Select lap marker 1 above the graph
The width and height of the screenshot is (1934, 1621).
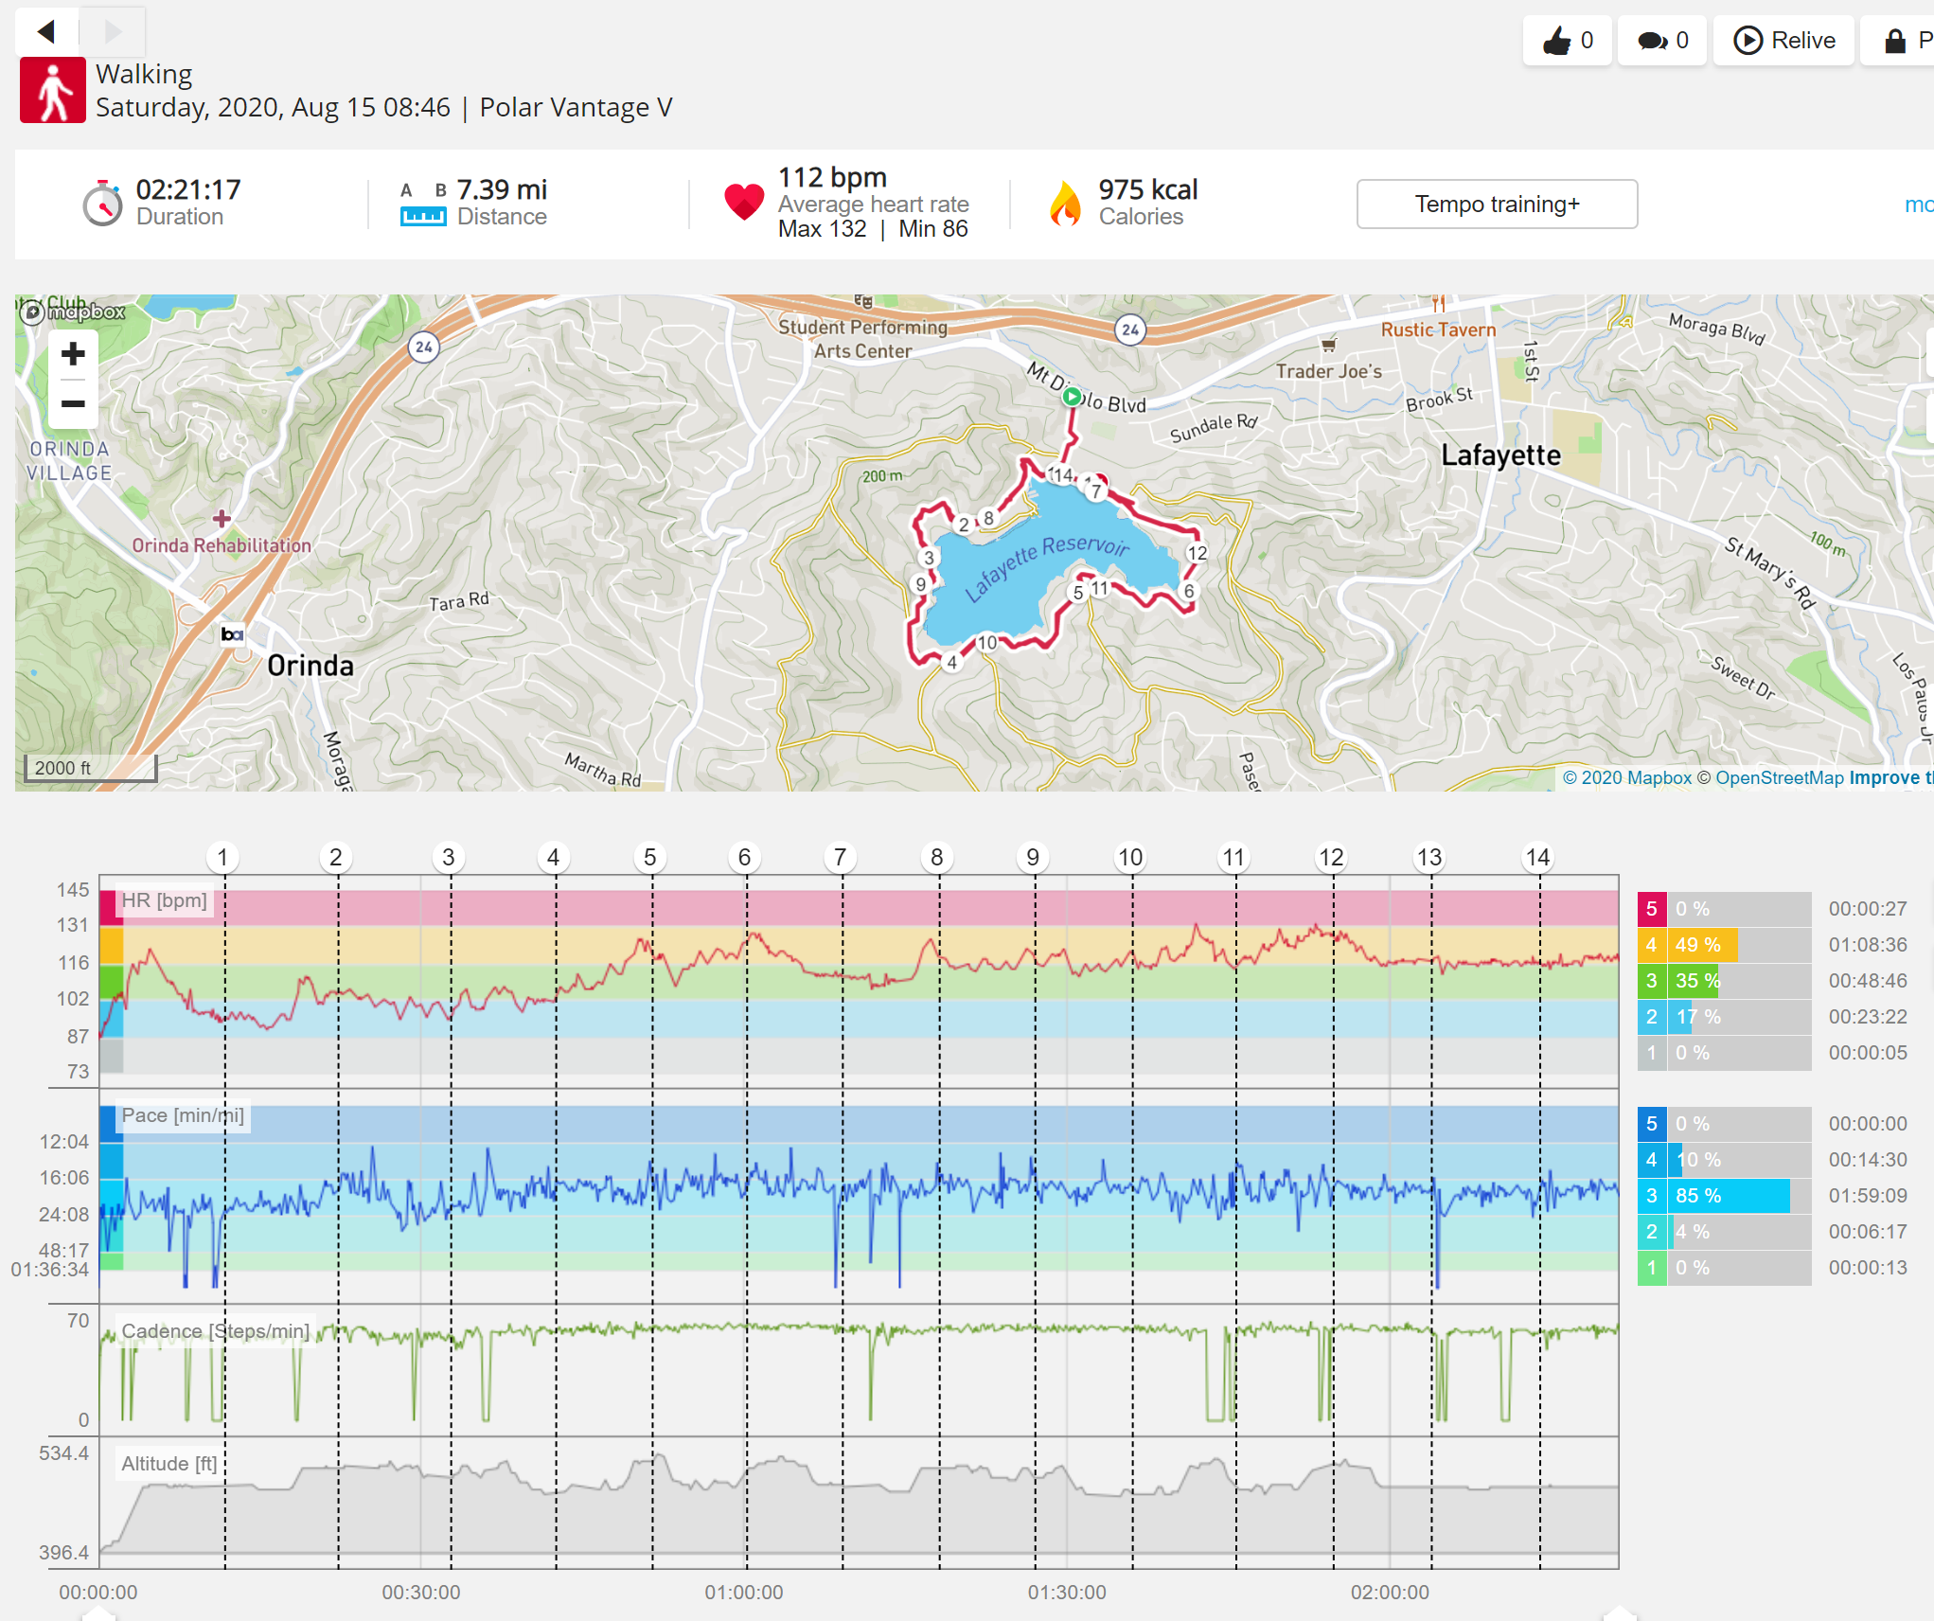222,858
